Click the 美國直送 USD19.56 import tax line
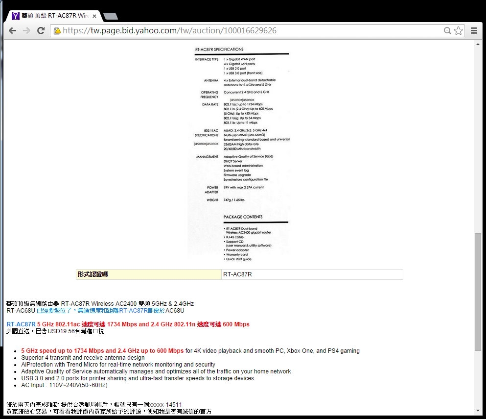 point(55,331)
